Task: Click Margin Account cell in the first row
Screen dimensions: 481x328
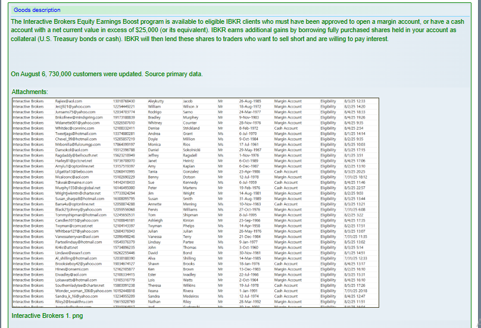Action: tap(288, 101)
